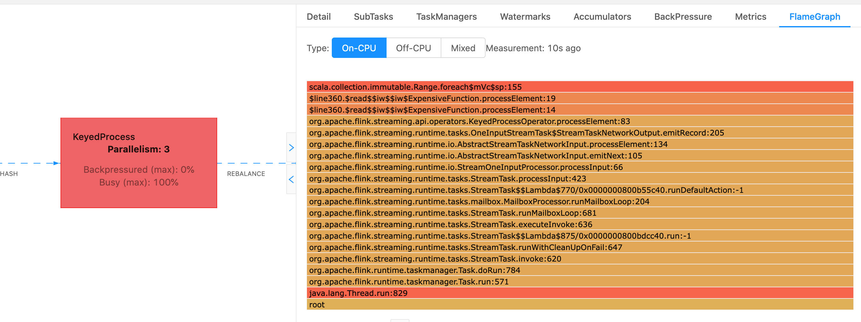Switch to the Metrics tab
861x322 pixels.
pos(750,17)
